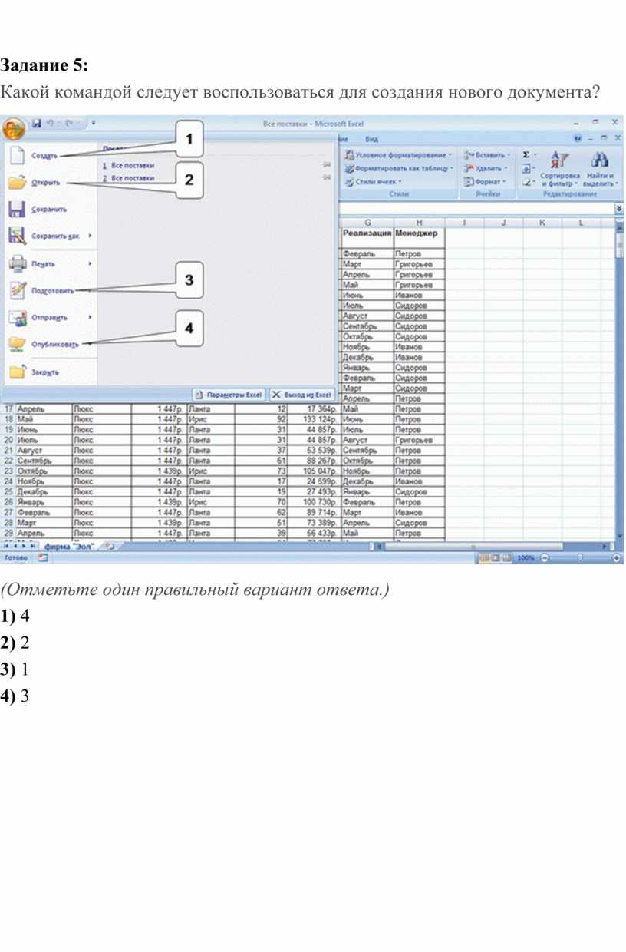Click the Вставить cells icon

(x=468, y=155)
